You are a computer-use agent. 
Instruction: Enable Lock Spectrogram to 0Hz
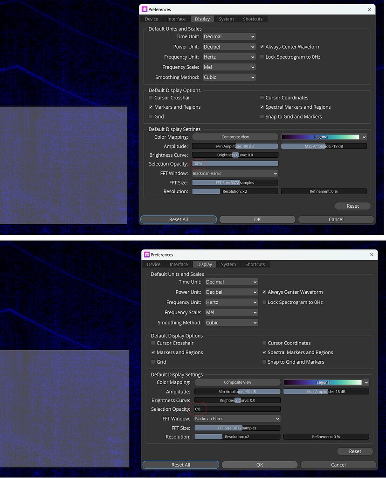[x=262, y=56]
